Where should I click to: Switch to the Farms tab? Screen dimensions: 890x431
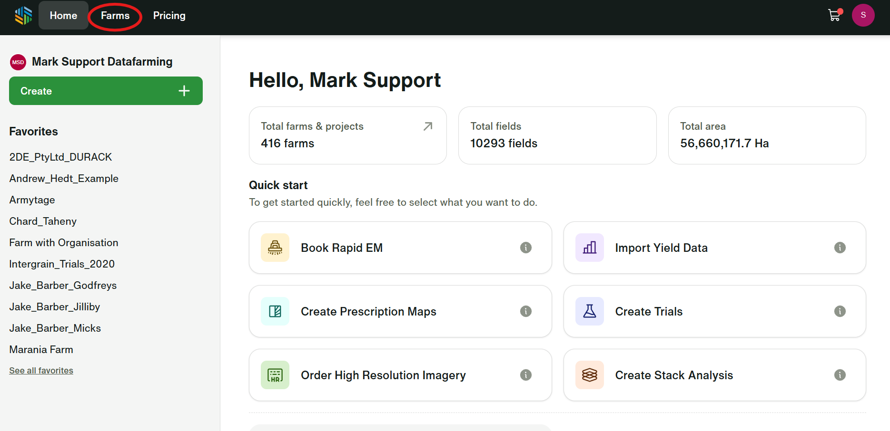(x=115, y=16)
